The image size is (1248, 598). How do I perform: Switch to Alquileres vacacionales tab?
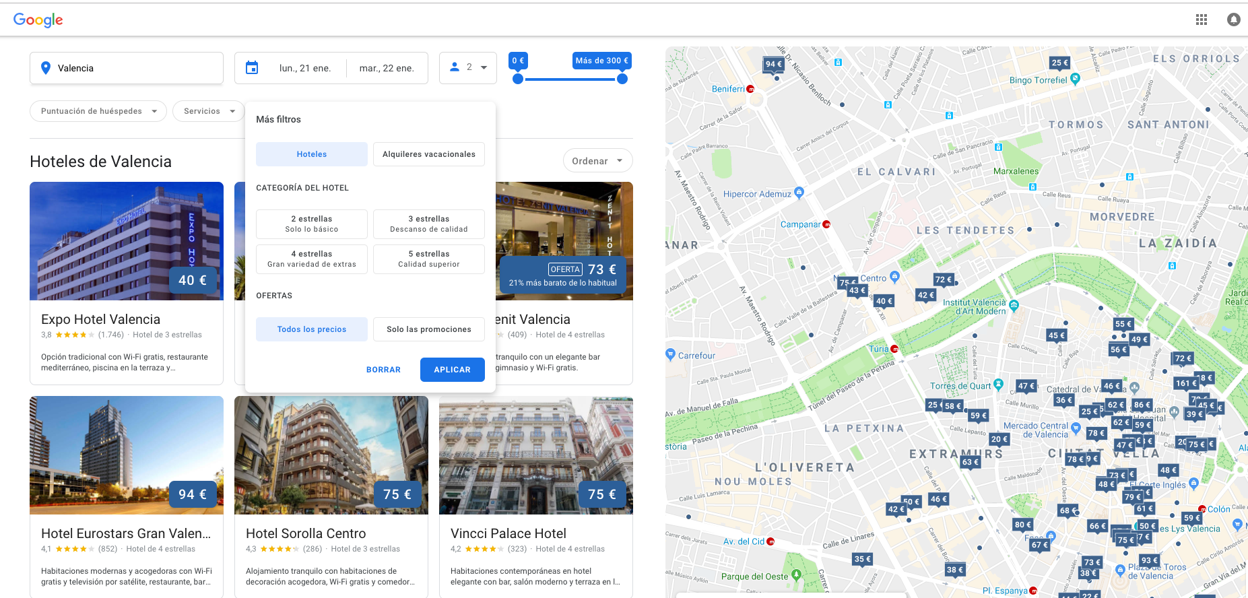428,154
